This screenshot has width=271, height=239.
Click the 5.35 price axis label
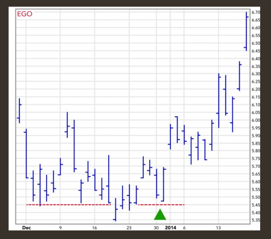256,220
